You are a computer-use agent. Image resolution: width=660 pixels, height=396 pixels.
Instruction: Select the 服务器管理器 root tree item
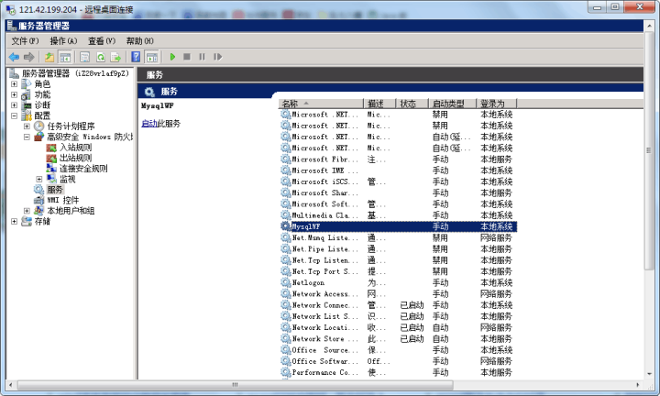75,73
